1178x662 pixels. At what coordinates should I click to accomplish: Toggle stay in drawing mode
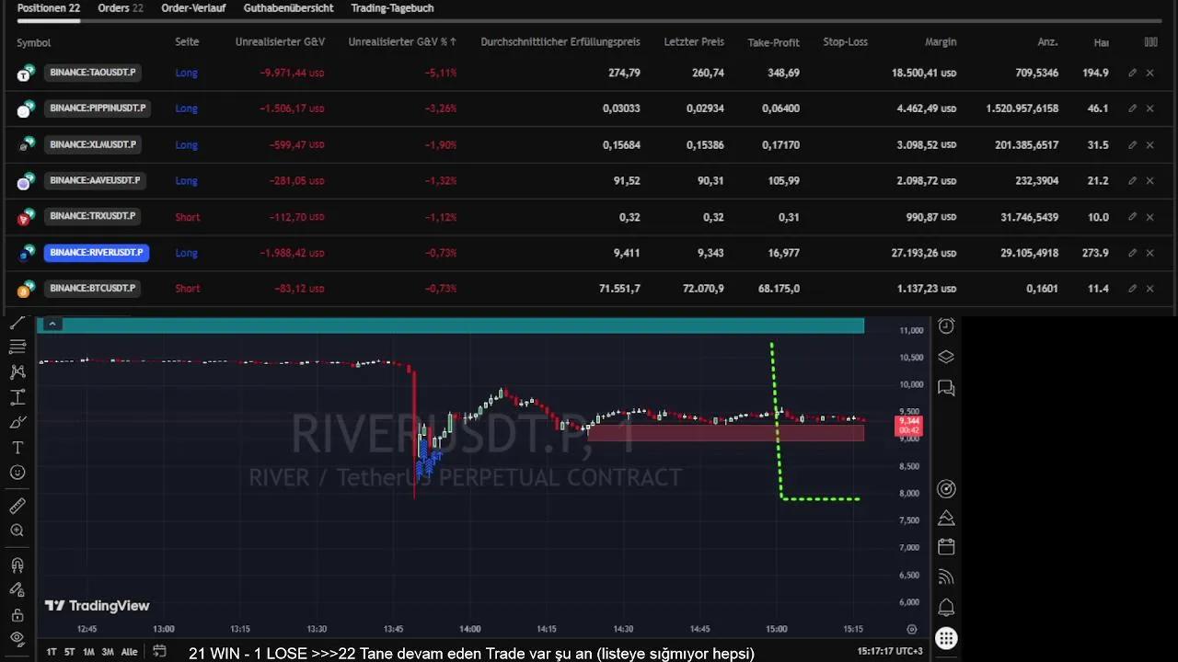tap(17, 590)
